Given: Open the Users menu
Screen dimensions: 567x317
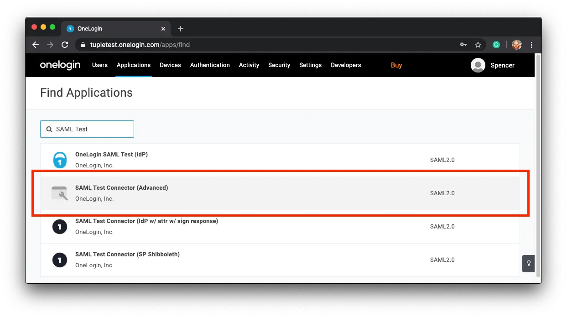Looking at the screenshot, I should [x=100, y=65].
